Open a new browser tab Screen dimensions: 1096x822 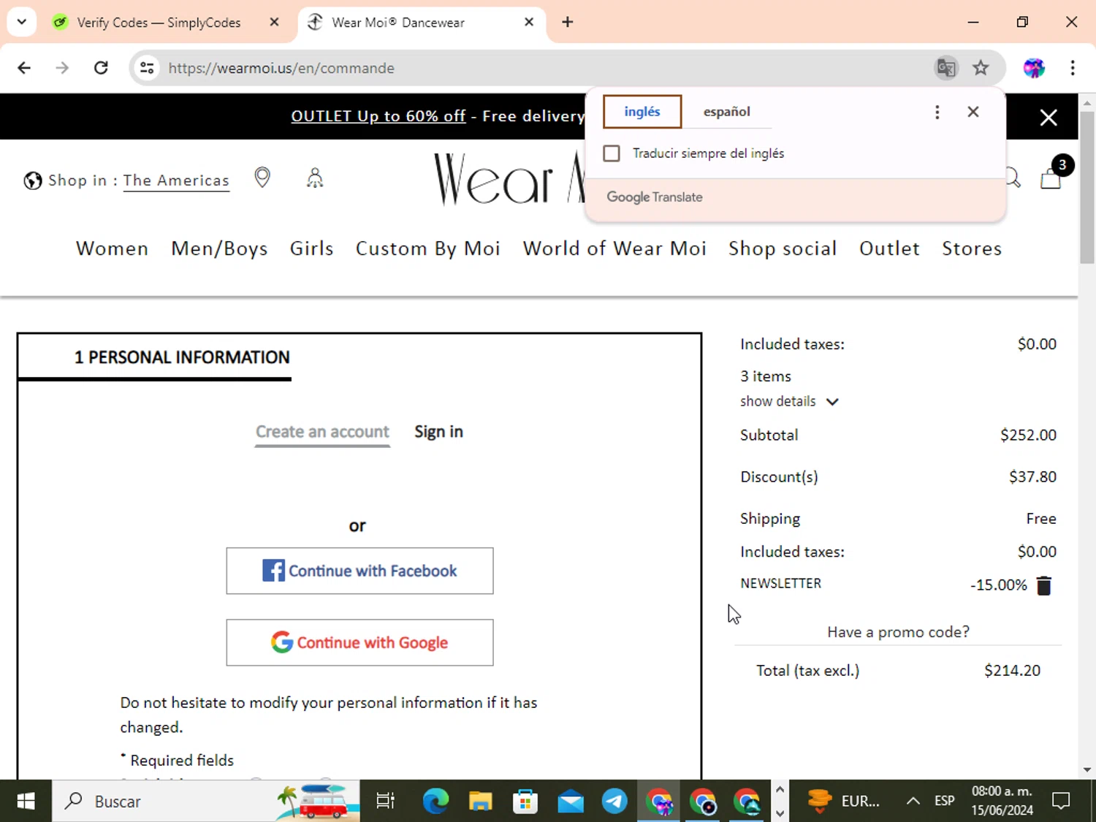(568, 22)
